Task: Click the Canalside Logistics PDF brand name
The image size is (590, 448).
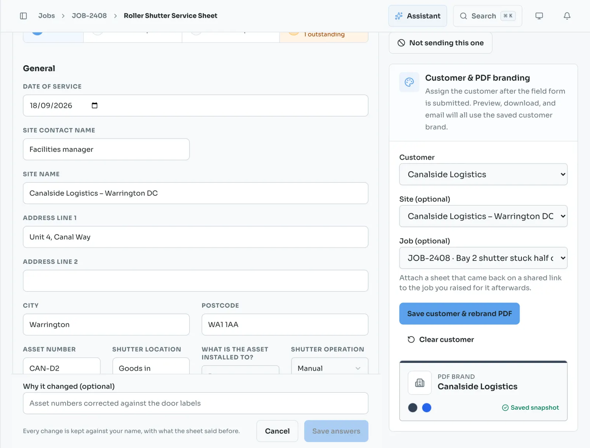Action: pos(478,386)
